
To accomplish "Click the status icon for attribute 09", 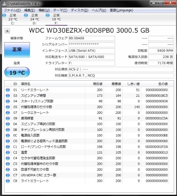I will click(8, 118).
